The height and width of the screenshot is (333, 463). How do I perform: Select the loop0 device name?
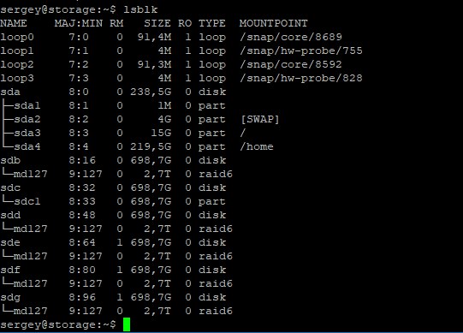(17, 37)
